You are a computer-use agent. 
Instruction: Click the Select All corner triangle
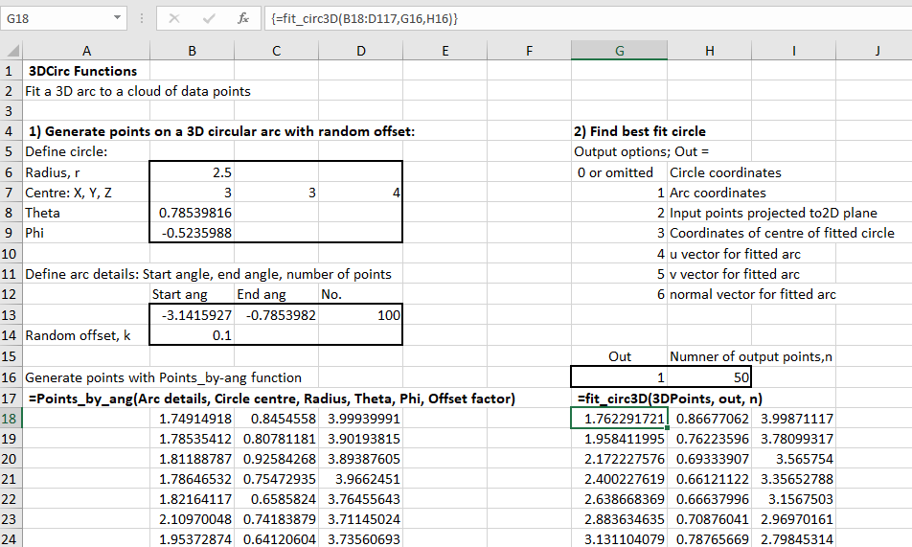tap(11, 52)
